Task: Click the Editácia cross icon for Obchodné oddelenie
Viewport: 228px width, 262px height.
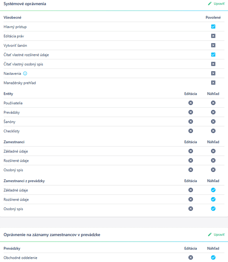Action: (x=191, y=257)
